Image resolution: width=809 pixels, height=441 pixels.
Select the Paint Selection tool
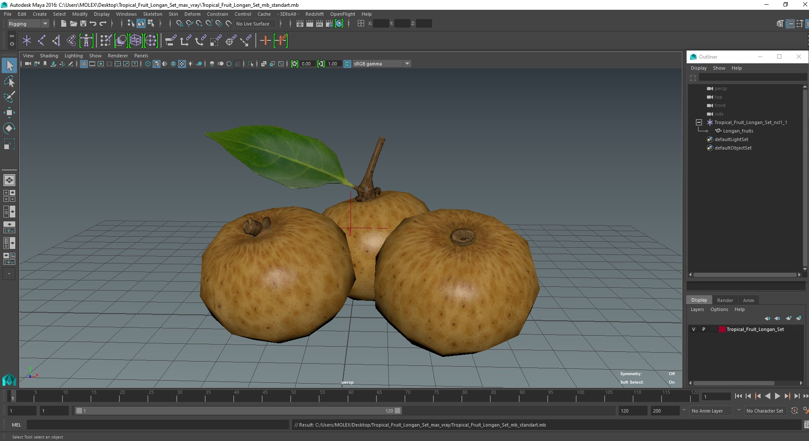point(9,97)
